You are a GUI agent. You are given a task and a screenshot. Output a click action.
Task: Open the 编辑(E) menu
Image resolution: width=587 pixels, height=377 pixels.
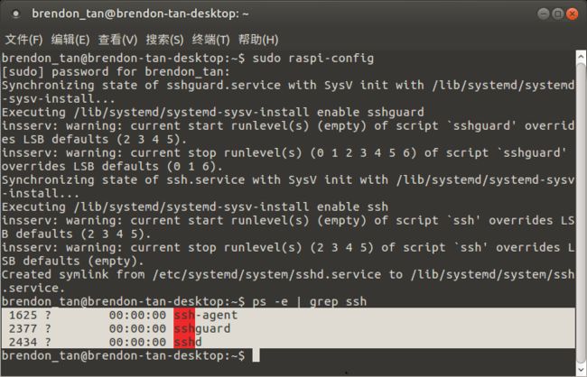coord(70,40)
